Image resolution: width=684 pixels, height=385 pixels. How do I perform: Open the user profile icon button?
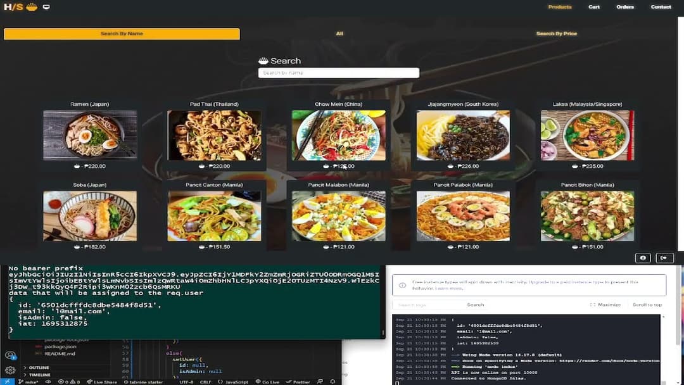click(643, 258)
